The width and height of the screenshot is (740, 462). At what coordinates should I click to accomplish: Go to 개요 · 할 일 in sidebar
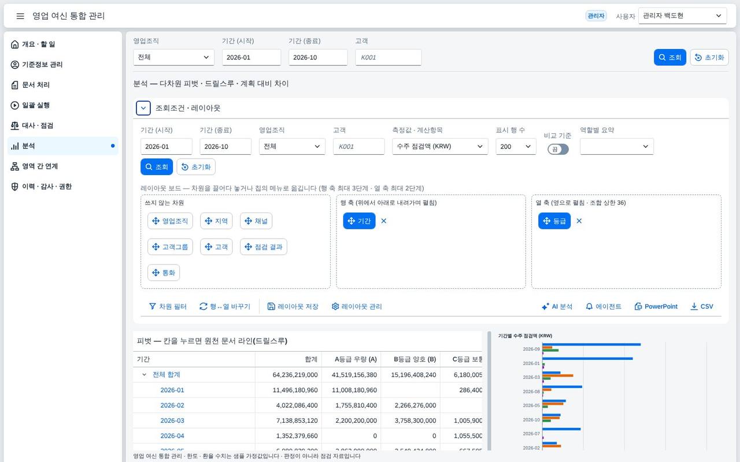point(63,44)
